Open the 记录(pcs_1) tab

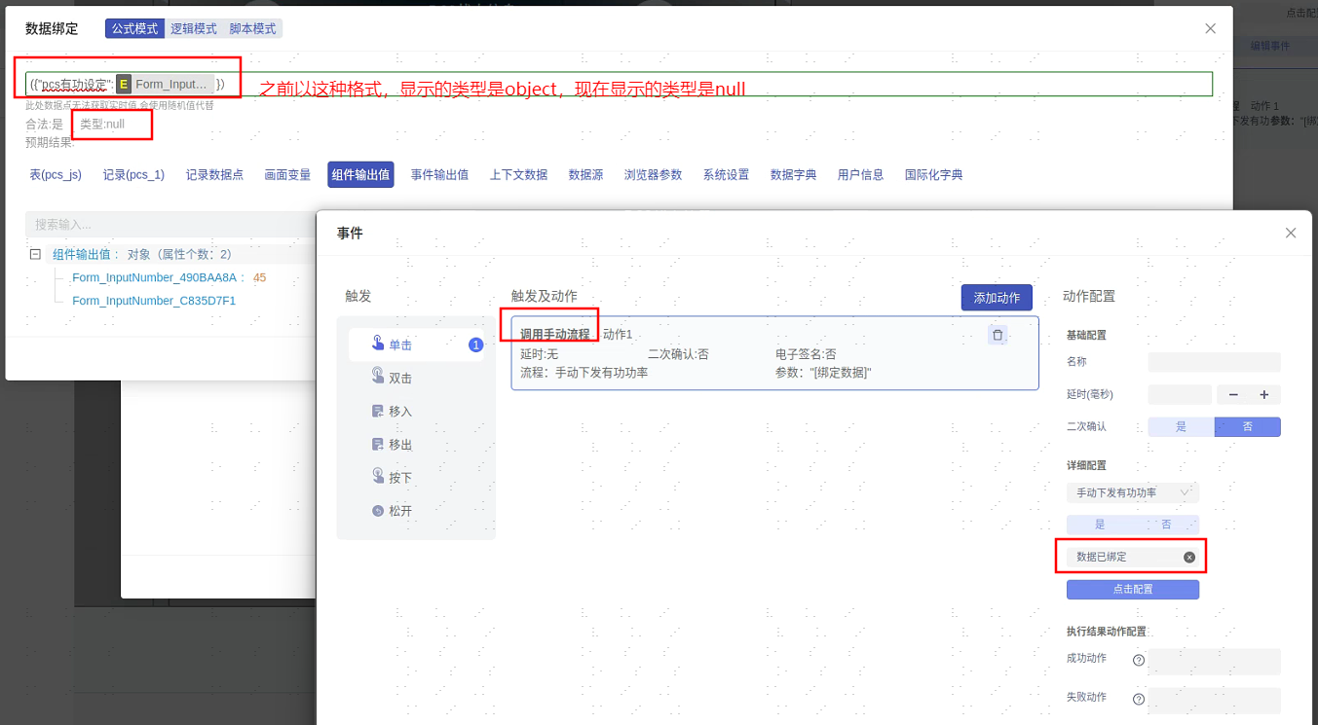coord(133,174)
